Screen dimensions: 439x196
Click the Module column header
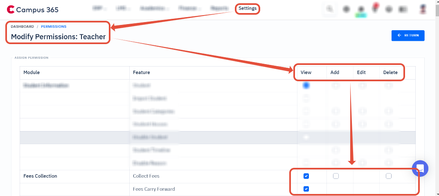[x=32, y=72]
